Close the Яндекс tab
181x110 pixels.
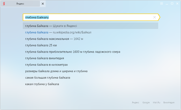pyautogui.click(x=43, y=4)
